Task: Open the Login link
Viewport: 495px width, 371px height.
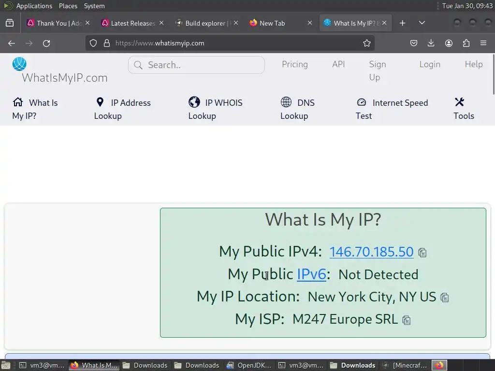Action: point(430,64)
